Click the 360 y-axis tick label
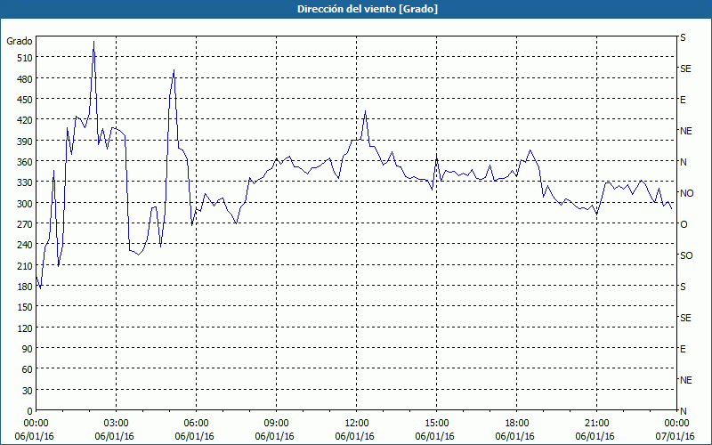The image size is (712, 445). coord(25,162)
